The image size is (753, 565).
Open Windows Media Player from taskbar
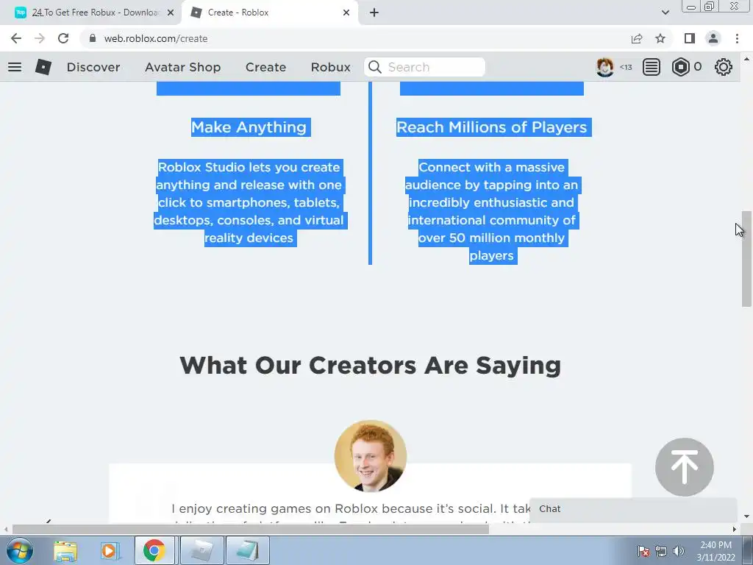(110, 550)
